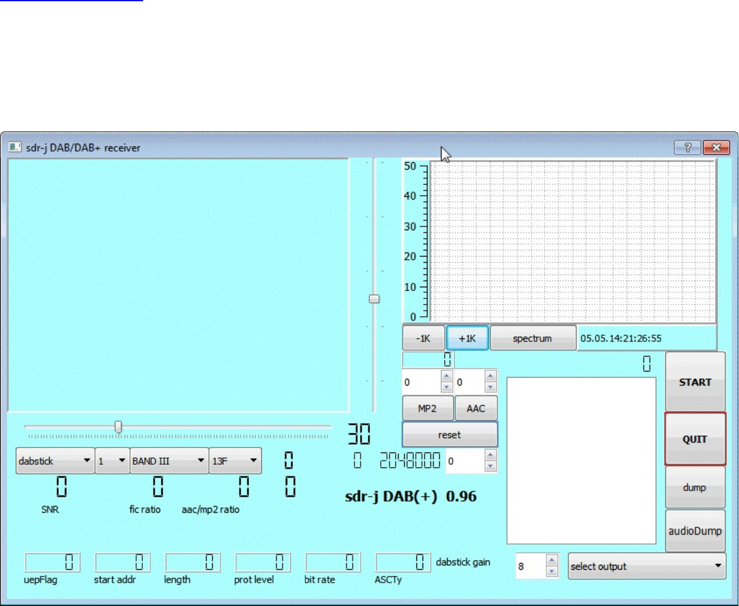Click the horizontal slider handle above dabstick

[118, 427]
